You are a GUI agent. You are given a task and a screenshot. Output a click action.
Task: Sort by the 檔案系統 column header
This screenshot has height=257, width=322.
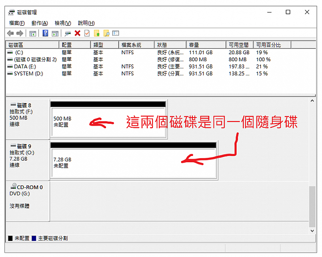coord(136,45)
